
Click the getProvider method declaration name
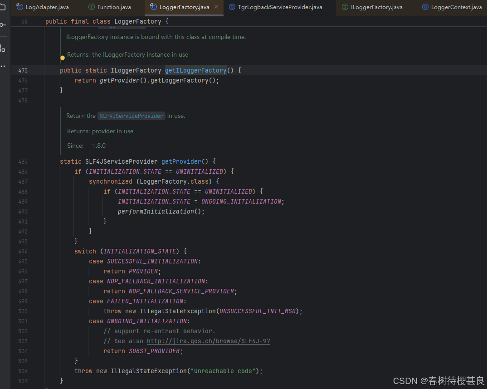181,161
